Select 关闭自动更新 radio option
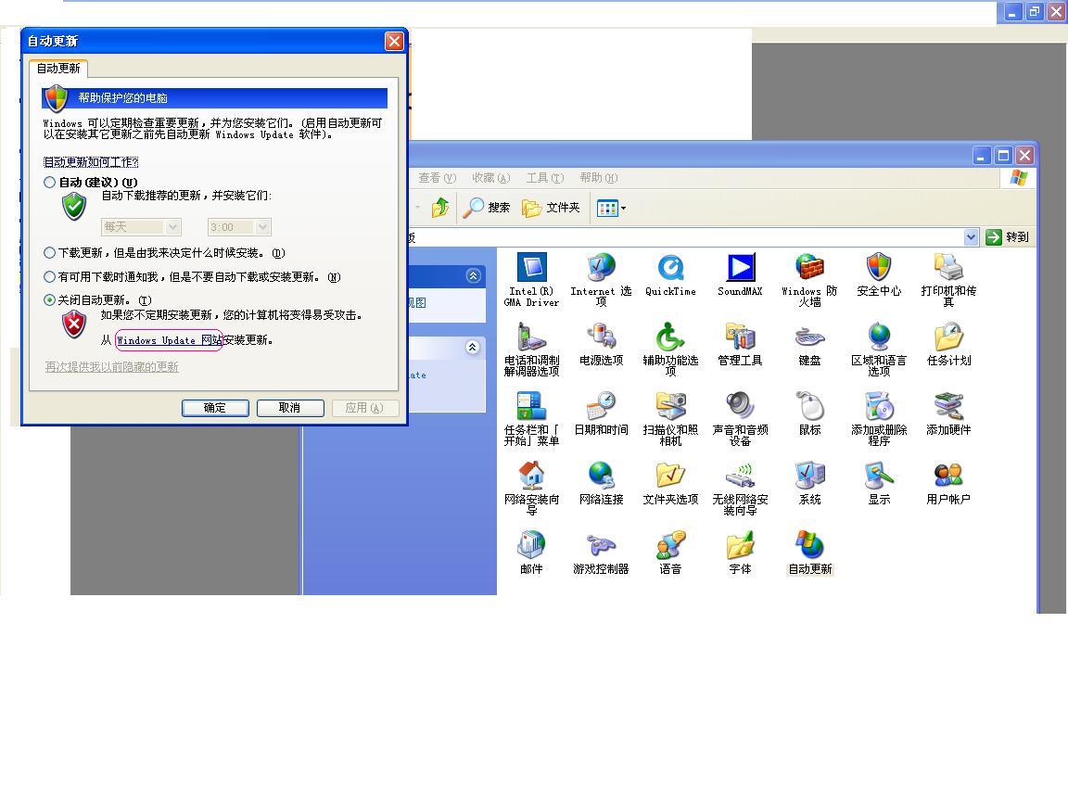This screenshot has width=1068, height=801. tap(49, 299)
